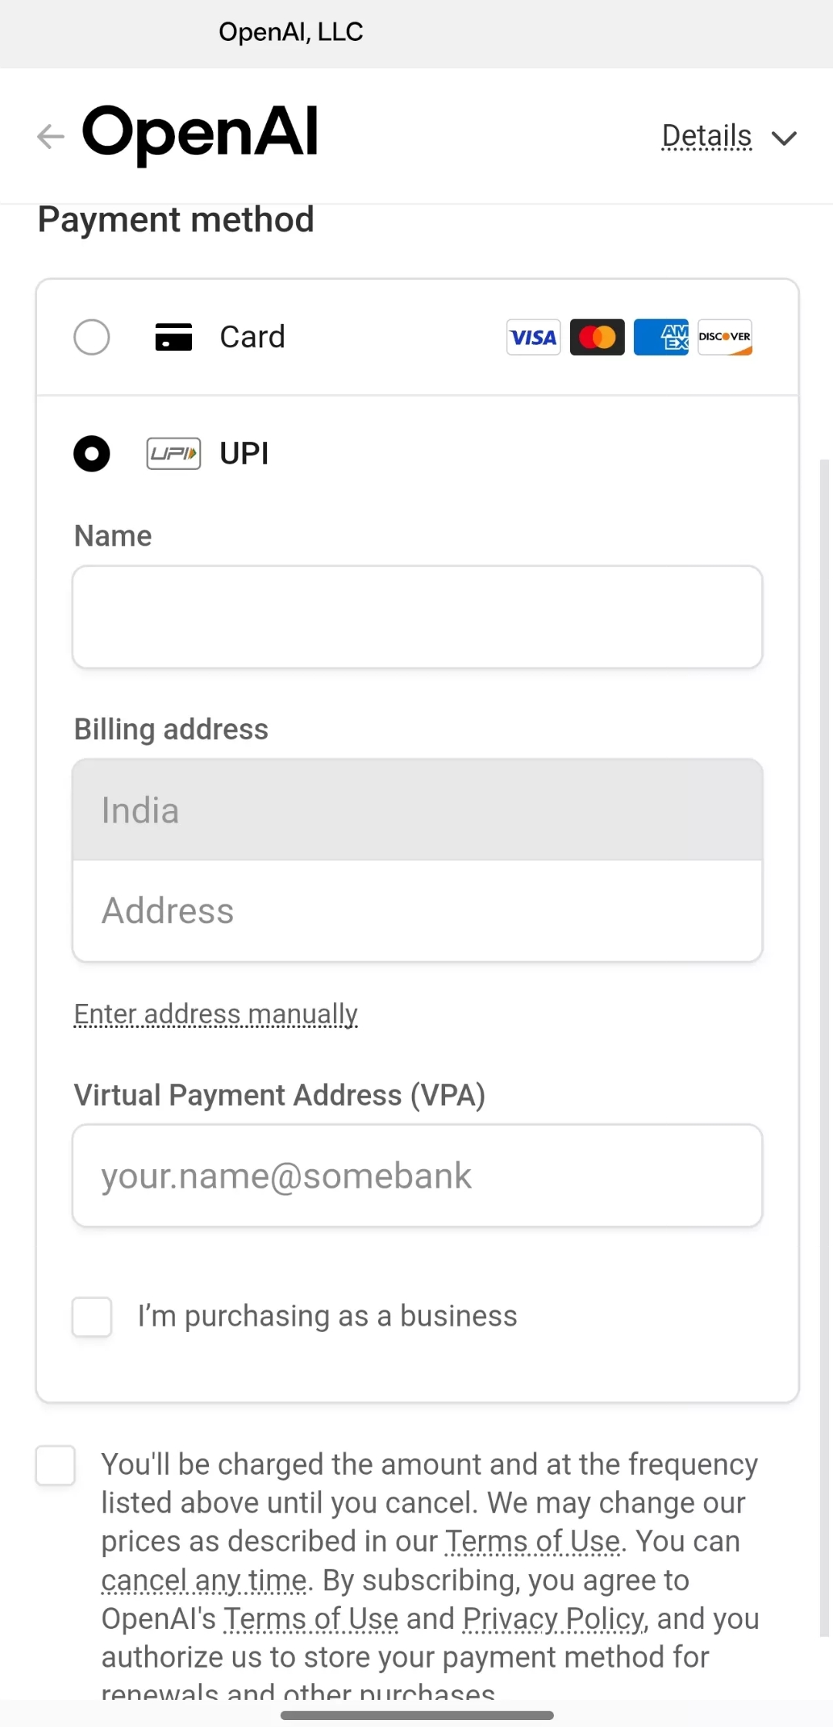Click the UPI logo icon
The width and height of the screenshot is (833, 1727).
pos(174,454)
